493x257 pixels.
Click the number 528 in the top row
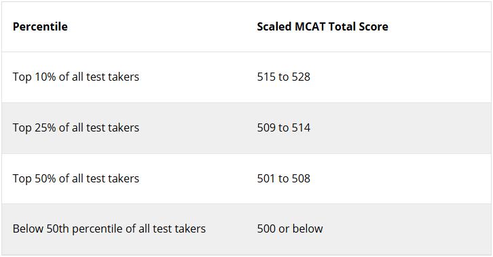(301, 77)
